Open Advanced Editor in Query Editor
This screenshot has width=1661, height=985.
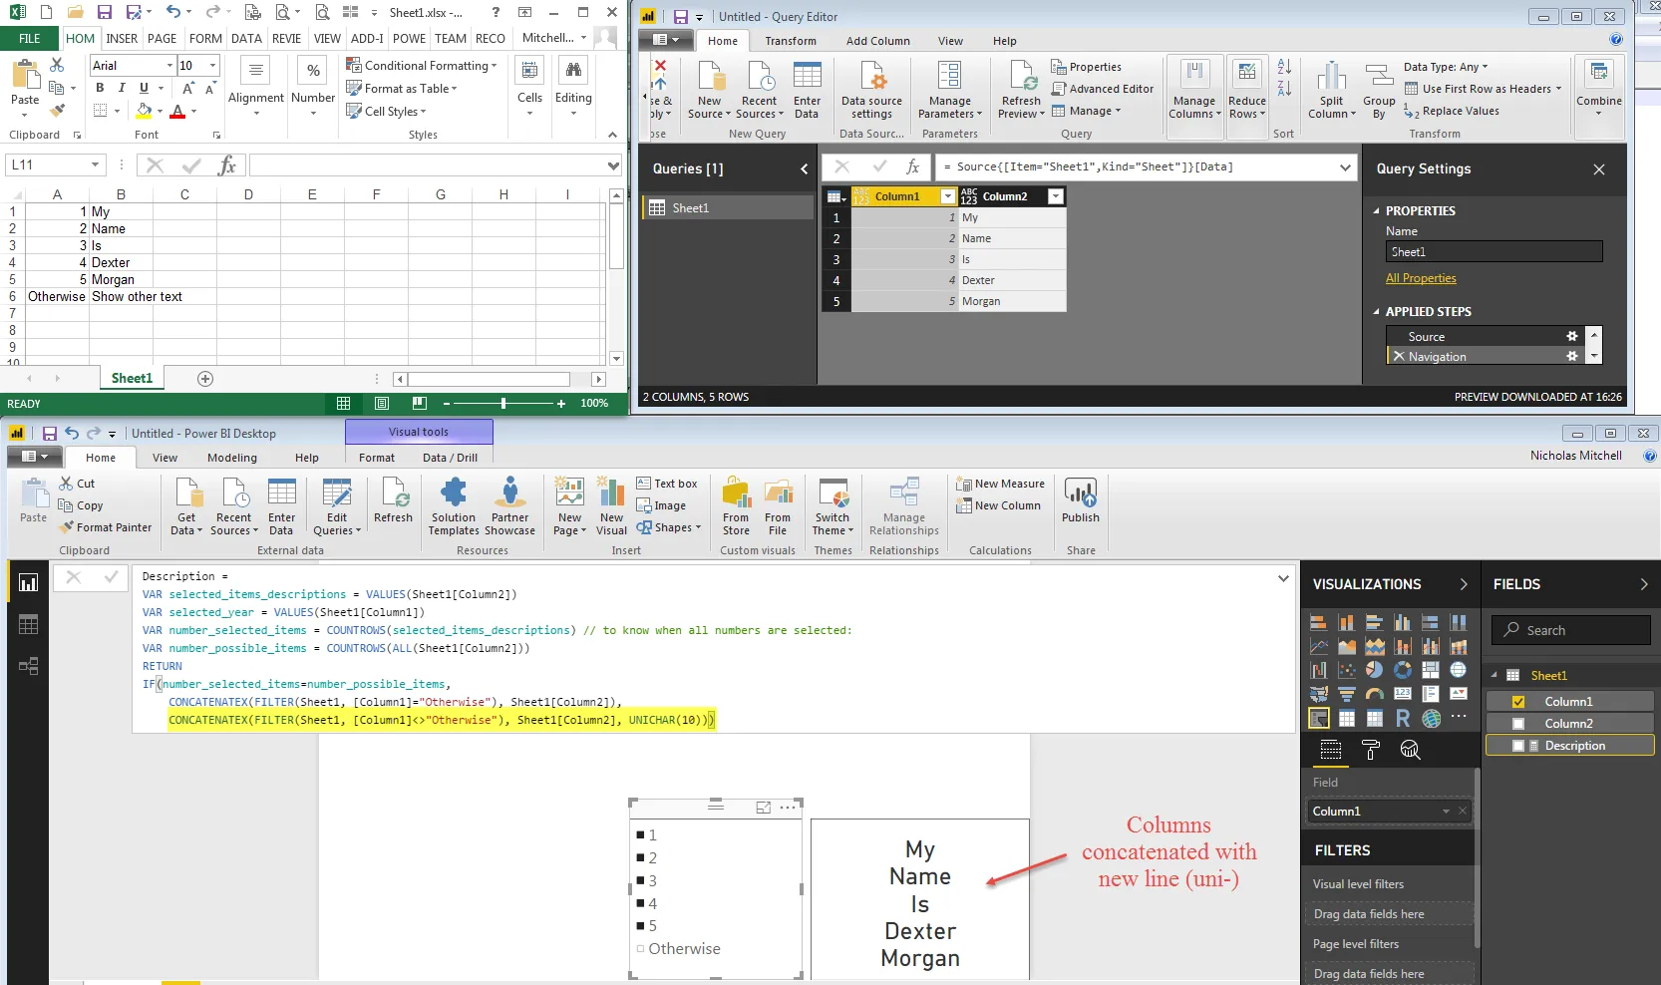click(1103, 89)
